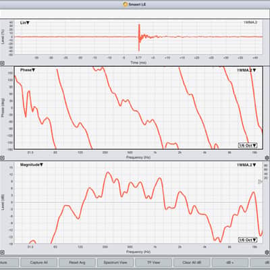Change 1/6 Oct smoothing on Magnitude plot
This screenshot has width=270, height=270.
pos(248,240)
